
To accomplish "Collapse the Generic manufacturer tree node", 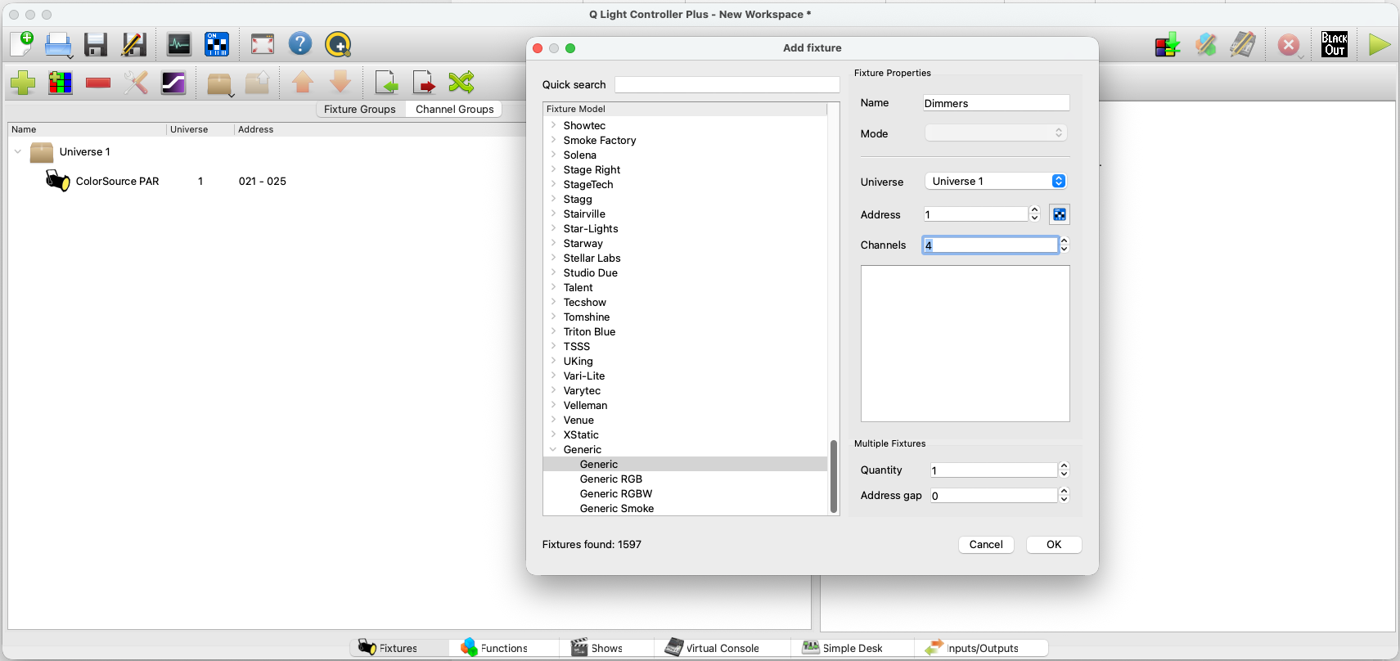I will click(x=554, y=450).
